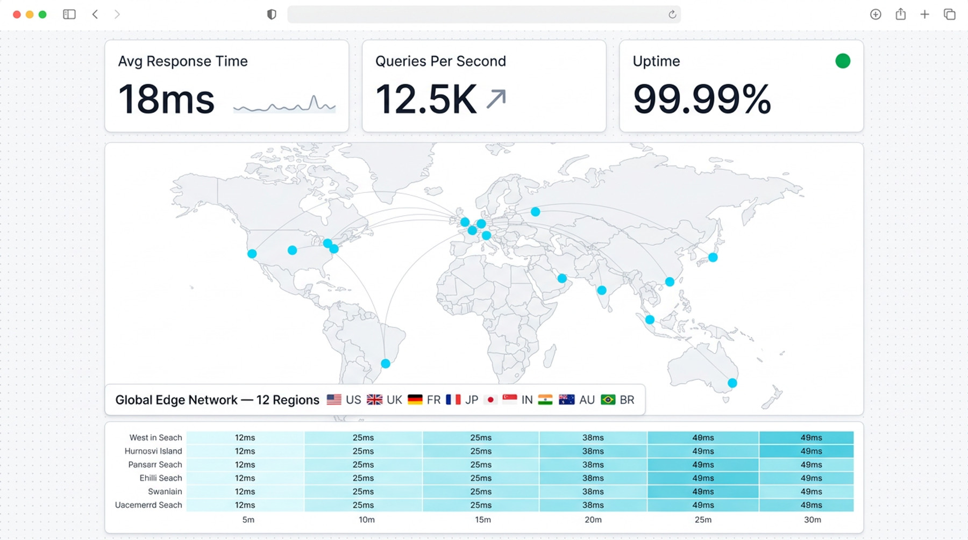Select the United Kingdom flag in legend
The image size is (968, 540).
[x=375, y=400]
